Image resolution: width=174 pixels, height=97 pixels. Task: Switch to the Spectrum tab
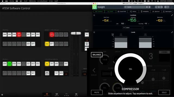(x=156, y=11)
